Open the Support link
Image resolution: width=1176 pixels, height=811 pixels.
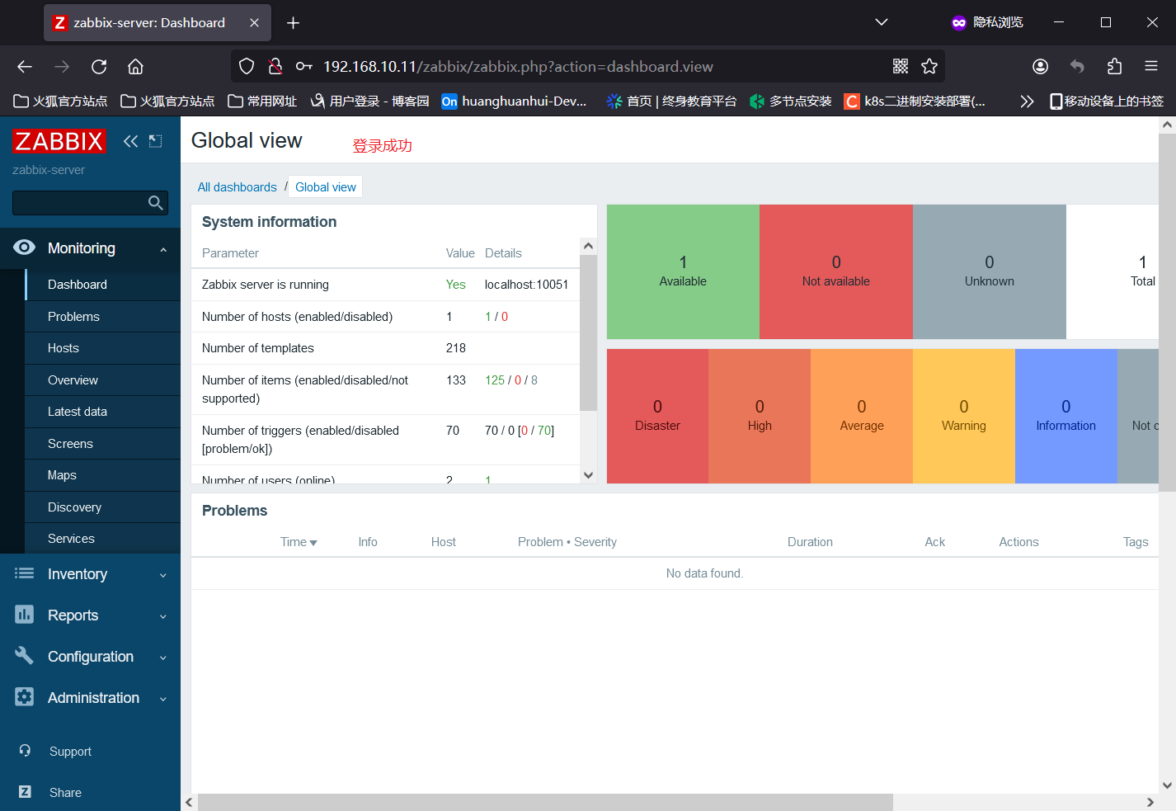(70, 752)
